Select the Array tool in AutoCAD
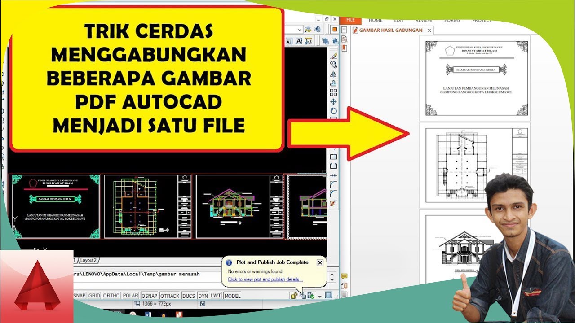Viewport: 575px width, 323px height. pyautogui.click(x=334, y=92)
